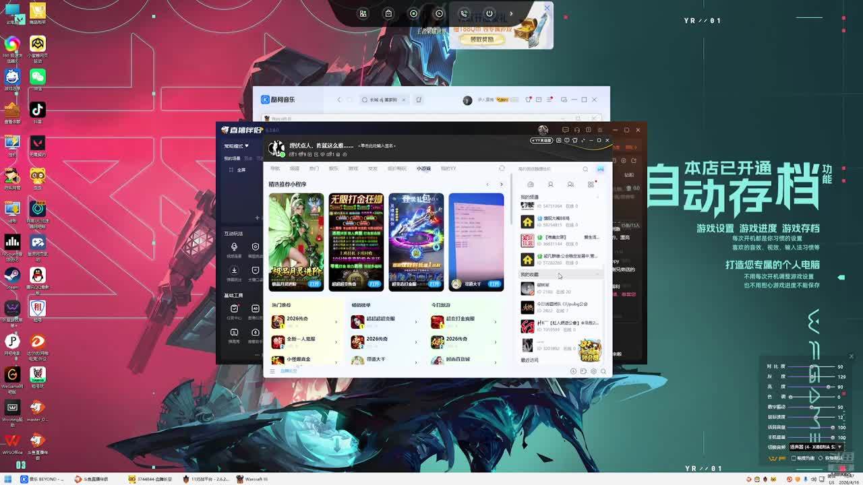This screenshot has height=485, width=863.
Task: Click the refresh icon beside the YY tabs
Action: 502,168
